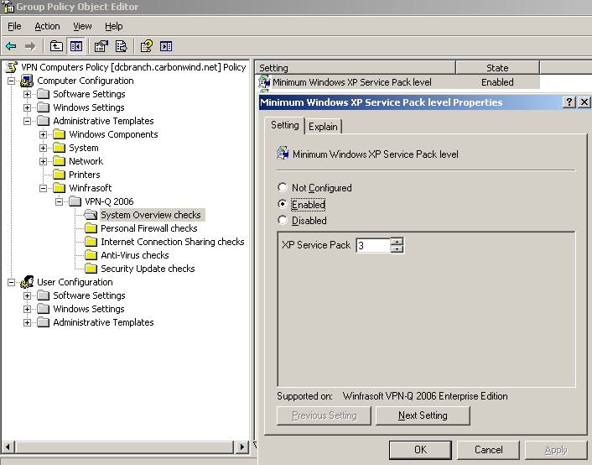This screenshot has width=592, height=465.
Task: Click the State column header
Action: [x=497, y=68]
